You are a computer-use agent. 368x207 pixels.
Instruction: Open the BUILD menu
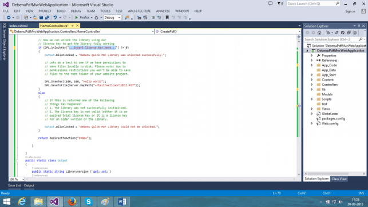pos(61,11)
